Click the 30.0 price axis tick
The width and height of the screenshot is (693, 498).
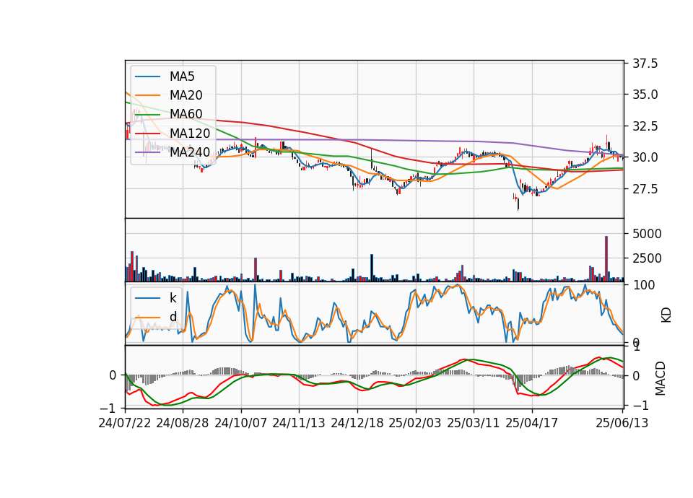645,157
